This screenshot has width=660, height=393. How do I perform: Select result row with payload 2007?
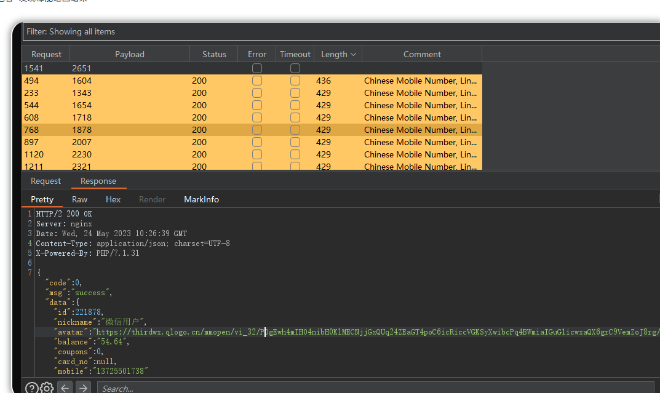tap(82, 142)
